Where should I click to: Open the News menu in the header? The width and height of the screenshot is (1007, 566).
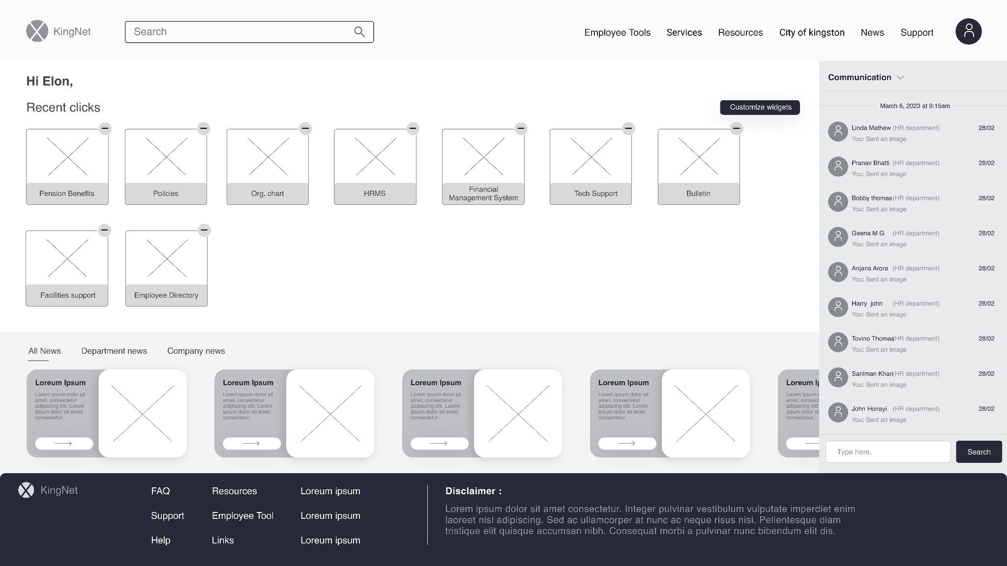pos(872,32)
